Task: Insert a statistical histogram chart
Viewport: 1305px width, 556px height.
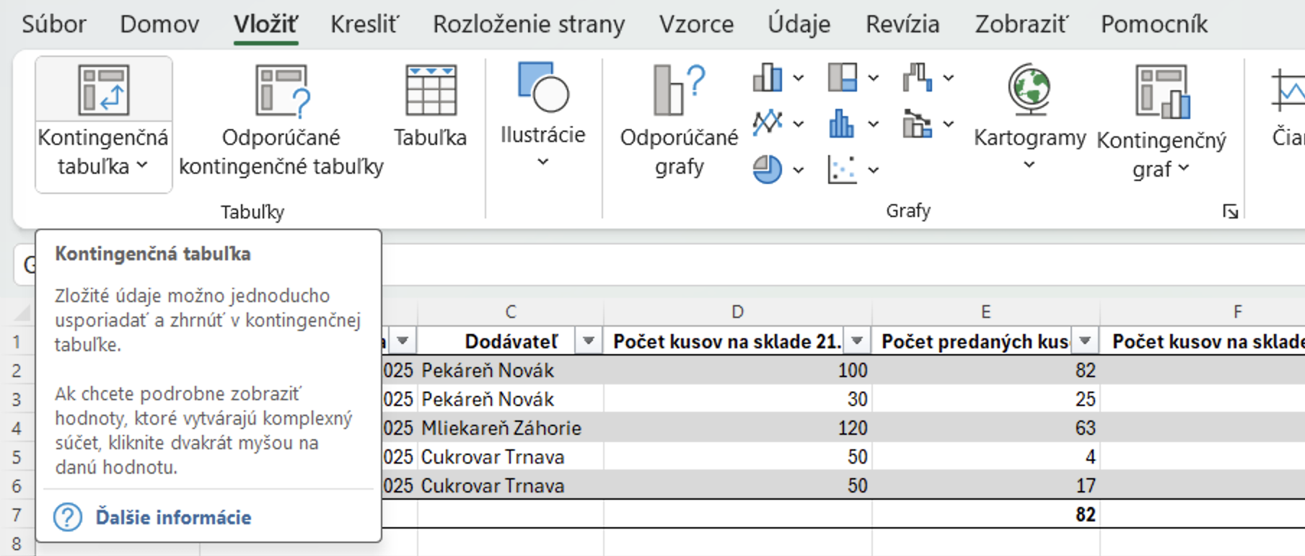Action: pos(842,123)
